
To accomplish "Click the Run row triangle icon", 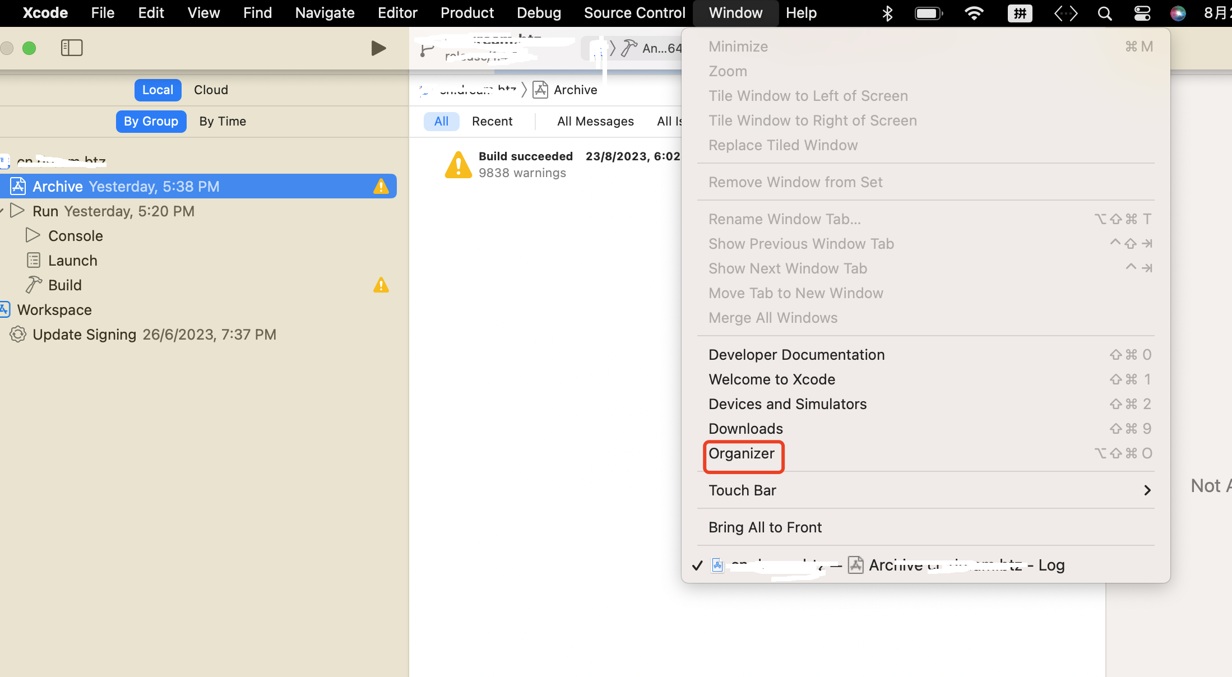I will coord(18,211).
